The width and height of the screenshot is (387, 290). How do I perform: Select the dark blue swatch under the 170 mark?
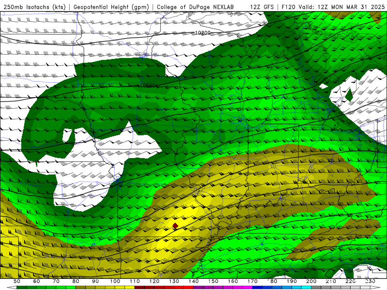(x=257, y=287)
